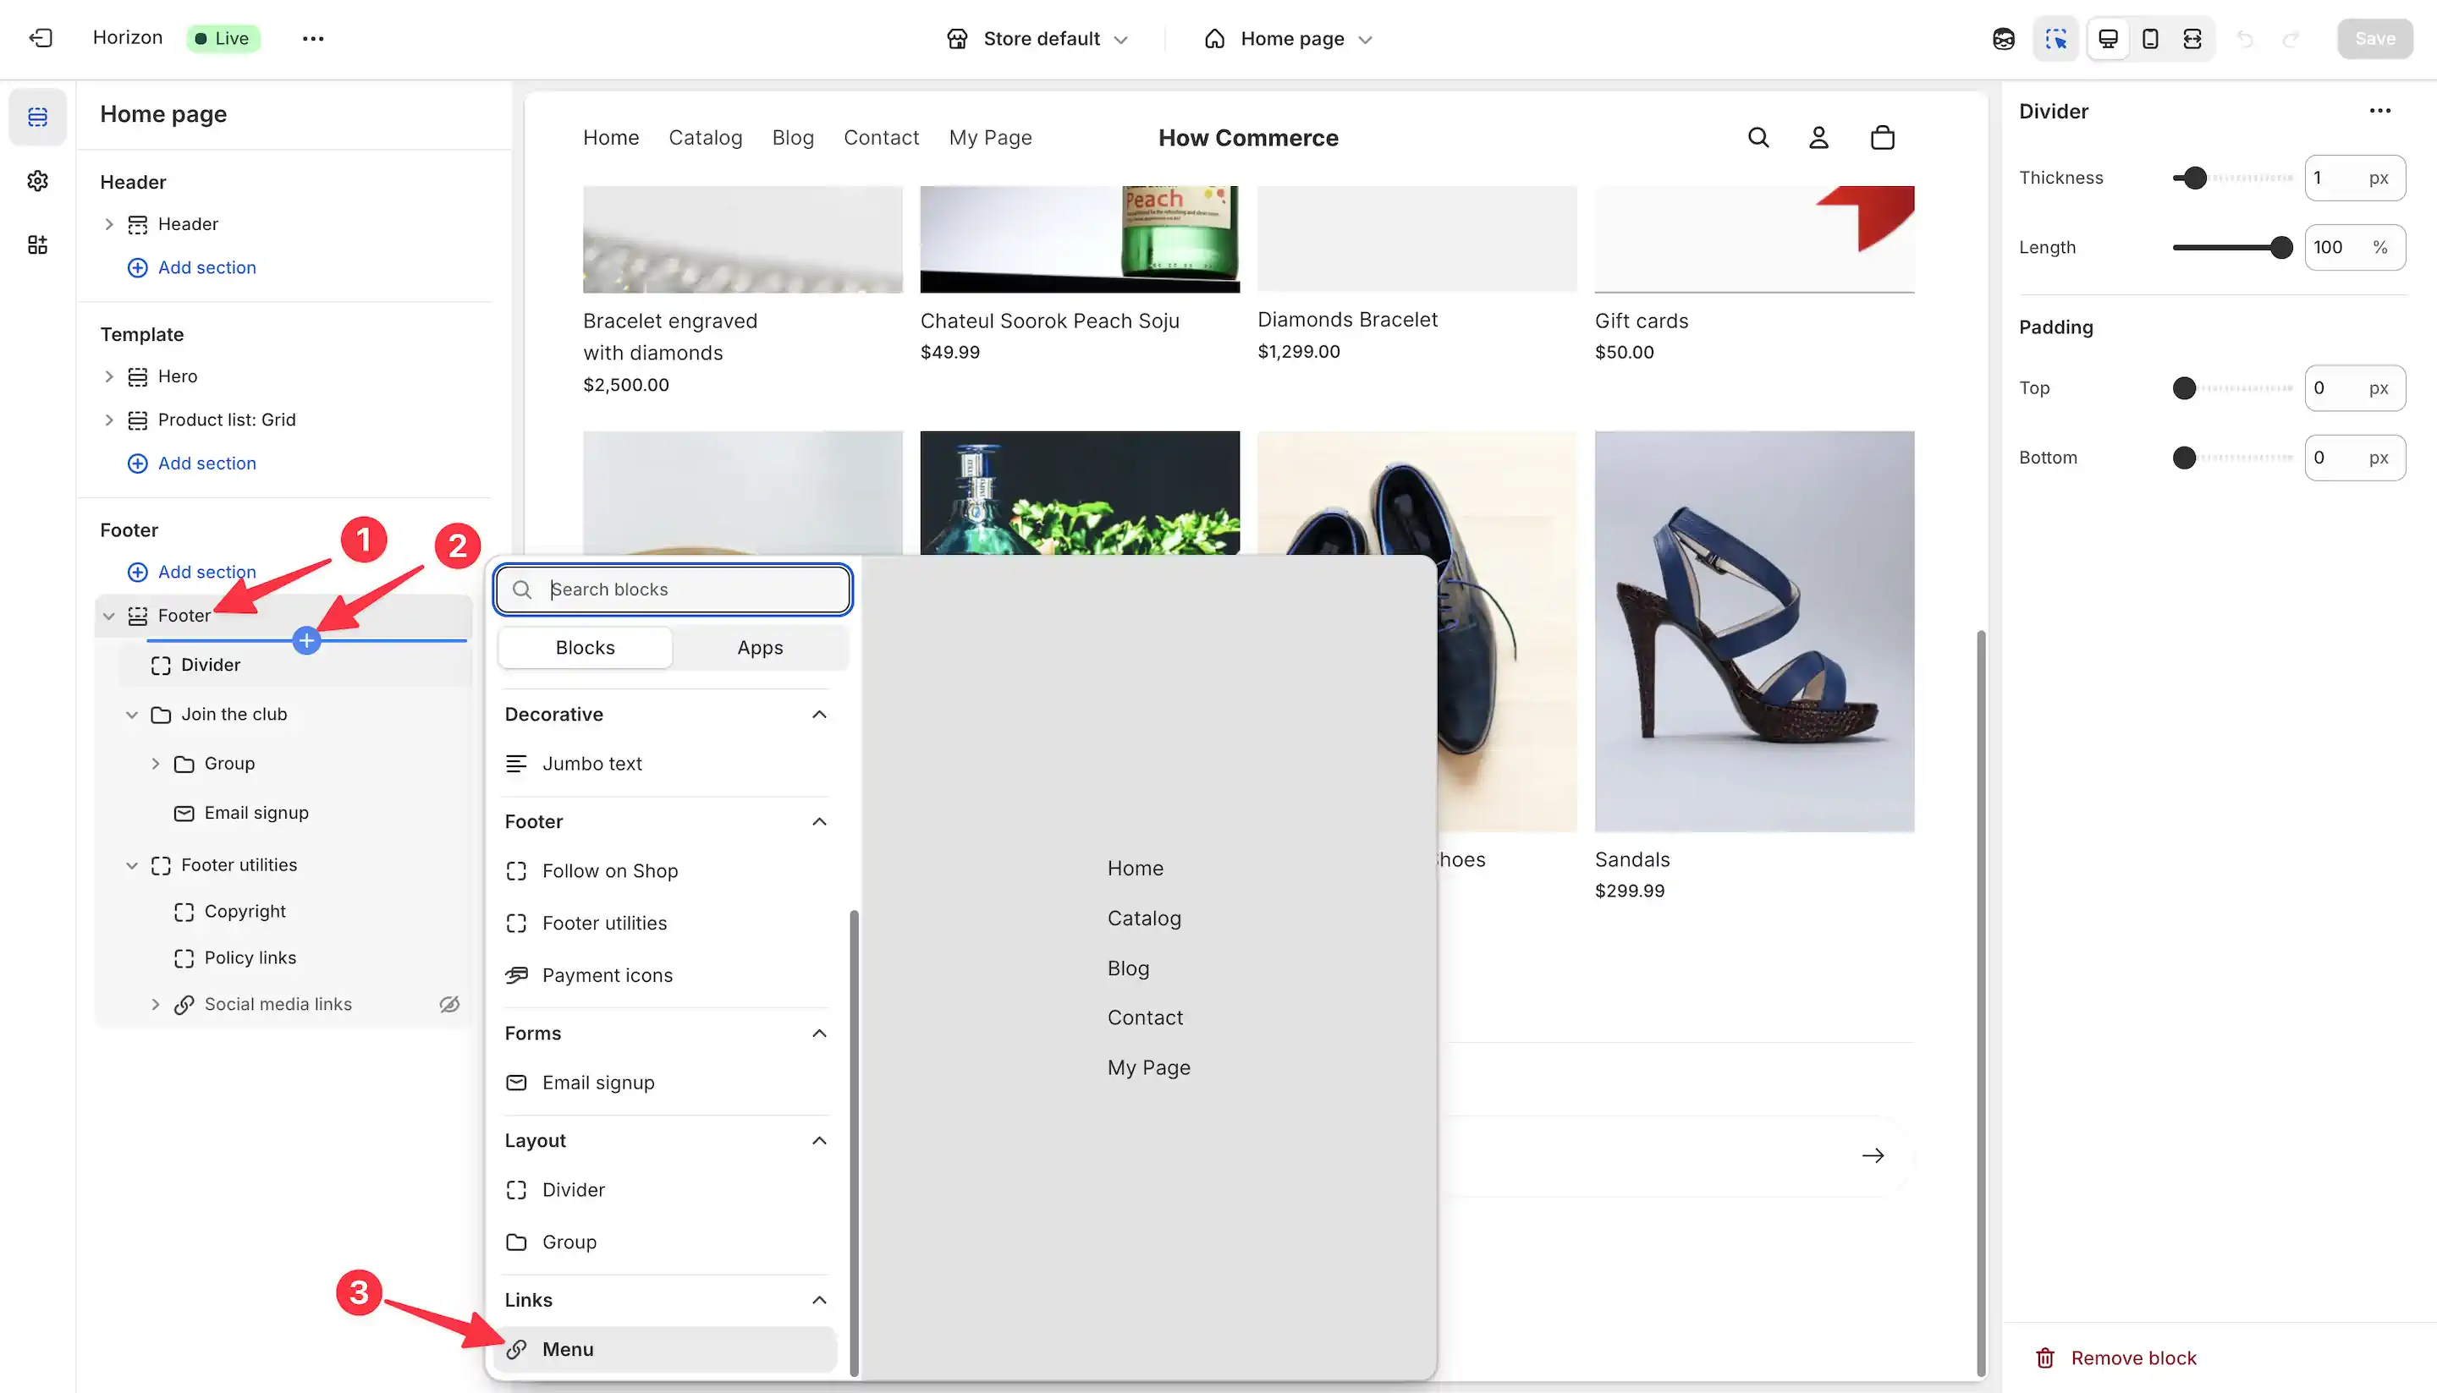
Task: Click the Save button
Action: click(2374, 38)
